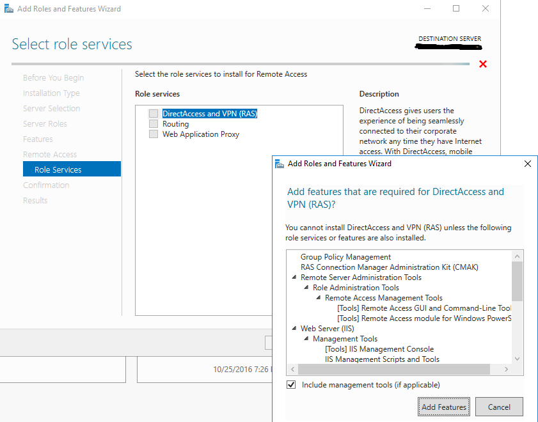Select the highlighted Role Services step
This screenshot has height=422, width=538.
pos(72,169)
